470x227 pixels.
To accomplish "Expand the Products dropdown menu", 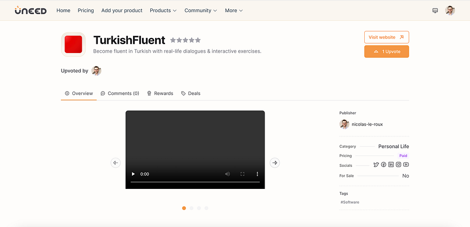I will (x=164, y=10).
